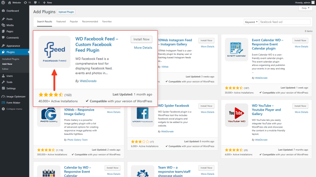Image resolution: width=316 pixels, height=177 pixels.
Task: Open Howdy, admin account menu
Action: pyautogui.click(x=305, y=3)
